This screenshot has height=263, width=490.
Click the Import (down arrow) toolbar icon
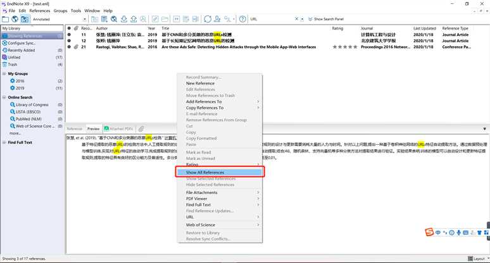[x=123, y=20]
